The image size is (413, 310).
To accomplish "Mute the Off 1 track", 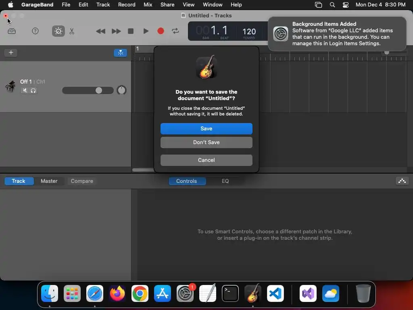I will coord(25,91).
